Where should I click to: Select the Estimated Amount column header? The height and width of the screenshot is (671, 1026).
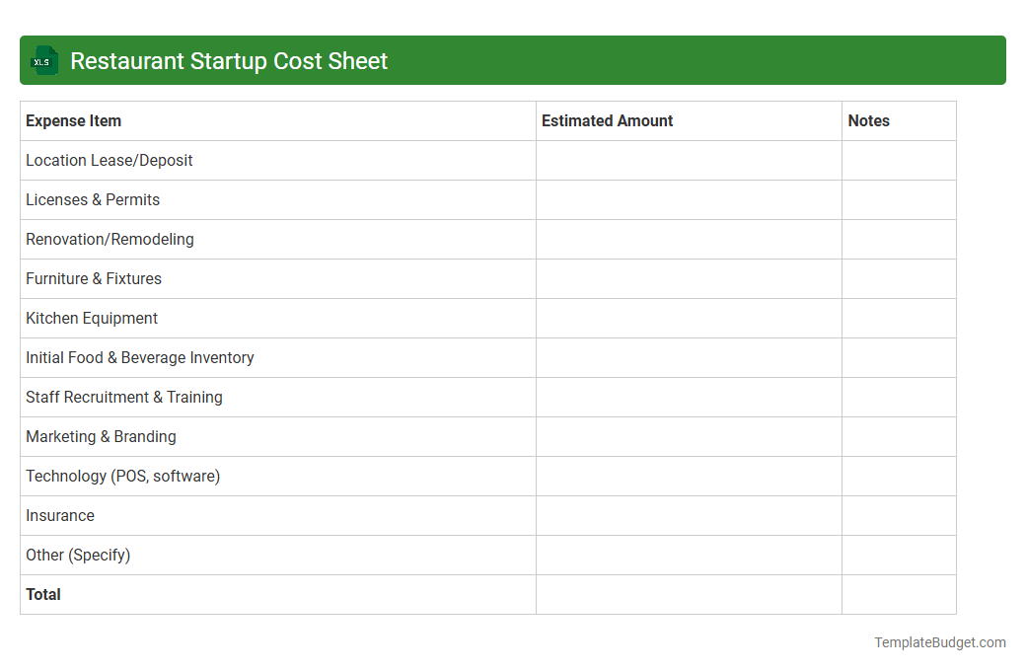(x=607, y=120)
